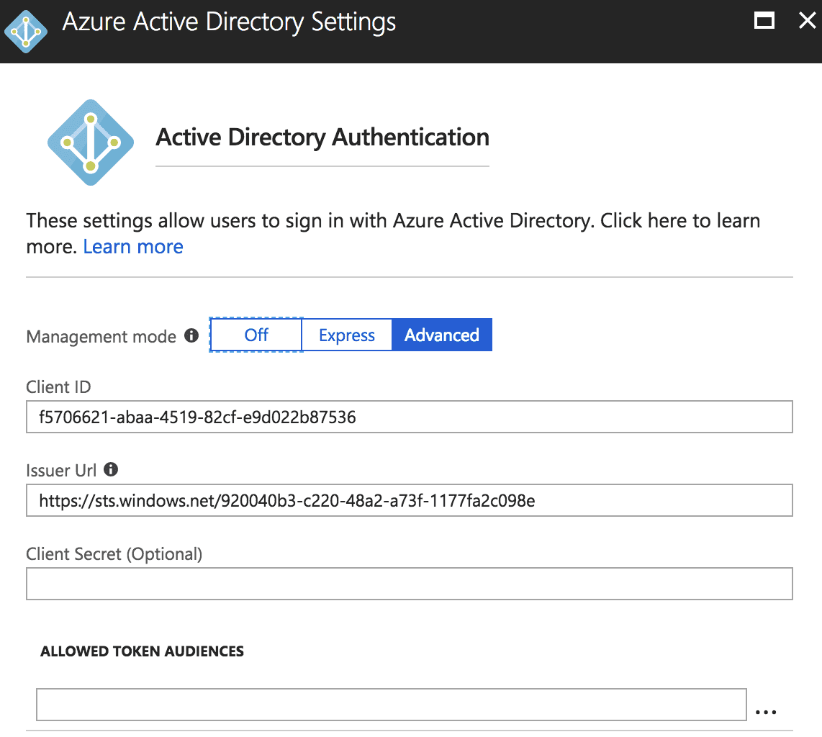This screenshot has width=822, height=737.
Task: Click the Allowed Token Audiences input box
Action: coord(392,705)
